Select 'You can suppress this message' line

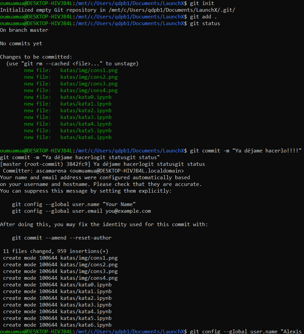point(86,191)
